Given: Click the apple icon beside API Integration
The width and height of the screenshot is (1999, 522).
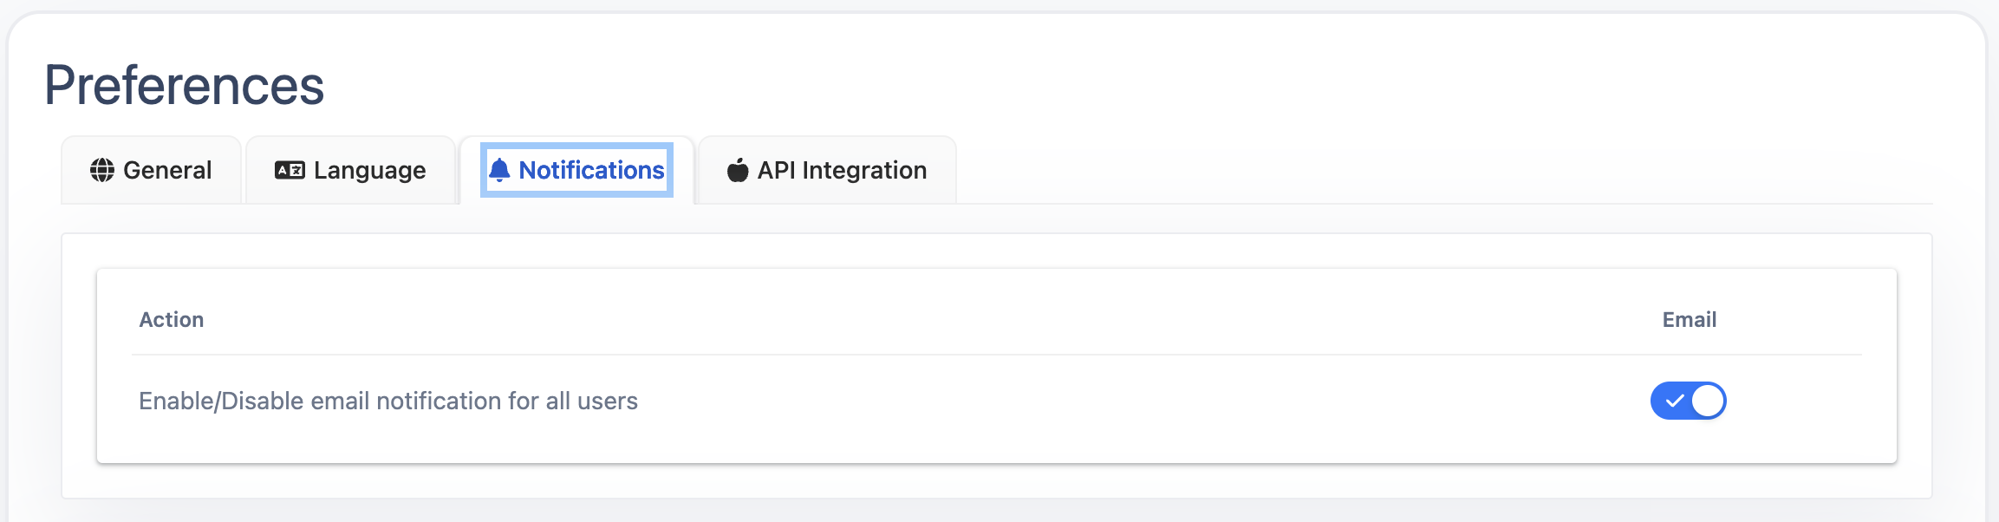Looking at the screenshot, I should tap(738, 170).
